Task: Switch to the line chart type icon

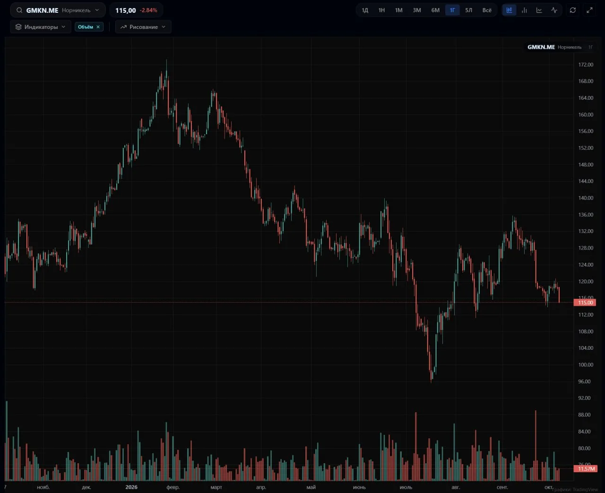Action: (539, 10)
